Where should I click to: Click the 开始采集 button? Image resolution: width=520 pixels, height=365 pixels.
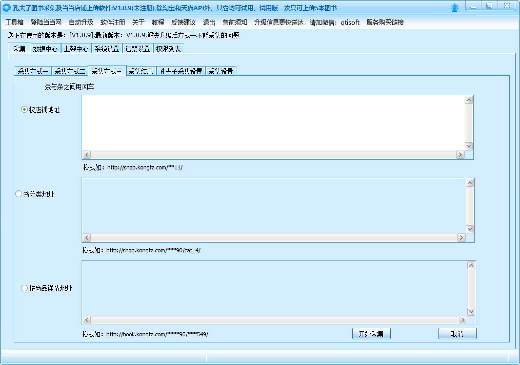tap(371, 334)
